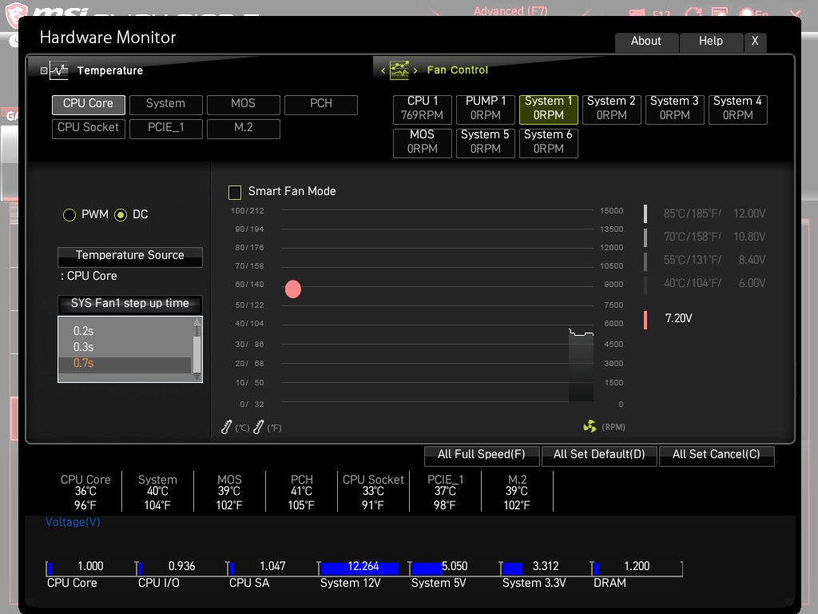Click the PCH 41°C reading
The height and width of the screenshot is (614, 818).
[x=301, y=492]
